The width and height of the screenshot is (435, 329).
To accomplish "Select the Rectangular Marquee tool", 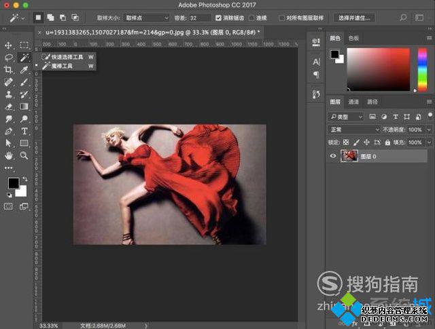I will point(24,45).
